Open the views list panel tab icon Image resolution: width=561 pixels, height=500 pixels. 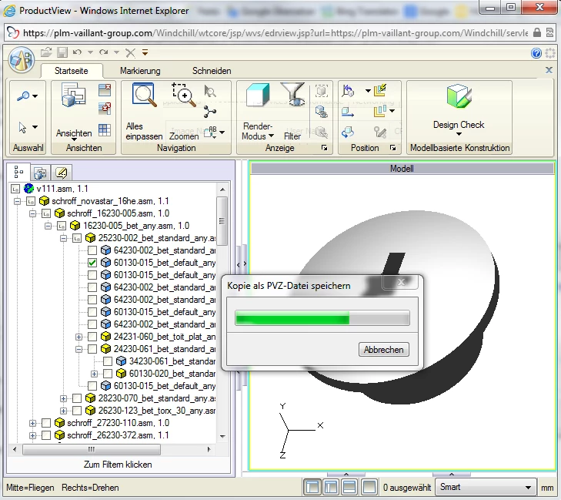coord(40,173)
